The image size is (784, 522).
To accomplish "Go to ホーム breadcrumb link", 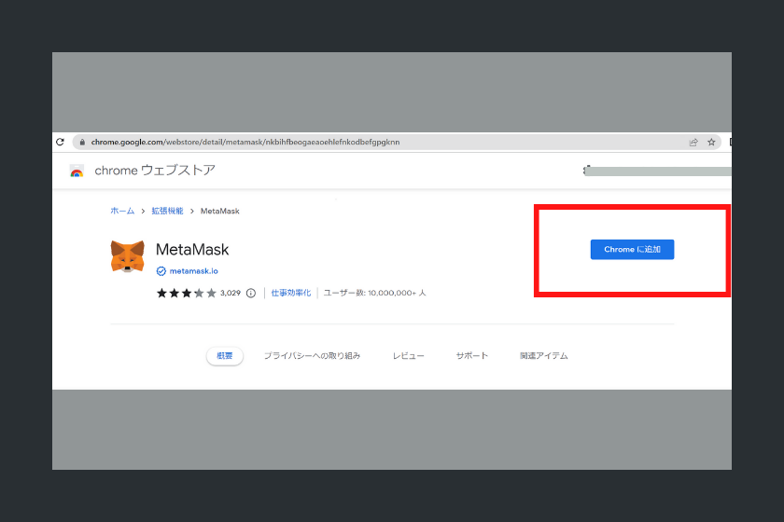I will (x=122, y=211).
